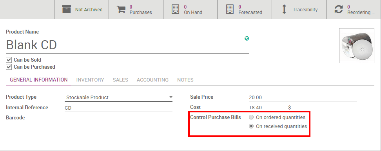Image resolution: width=381 pixels, height=151 pixels.
Task: Uncheck the Can be Purchased checkbox
Action: click(x=9, y=67)
